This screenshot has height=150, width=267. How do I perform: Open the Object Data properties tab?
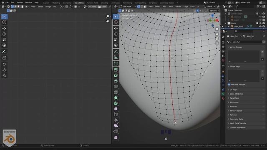(223, 94)
